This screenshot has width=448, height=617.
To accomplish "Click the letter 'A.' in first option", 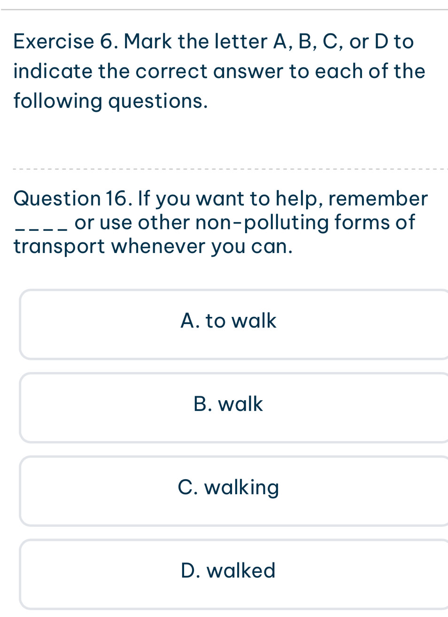I will 189,321.
